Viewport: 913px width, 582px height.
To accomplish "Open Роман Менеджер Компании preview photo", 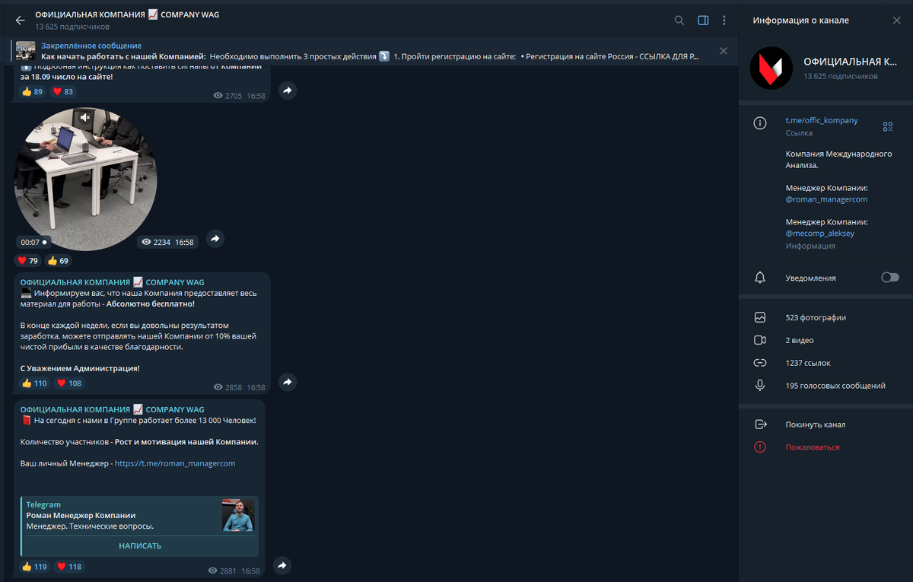I will point(238,516).
